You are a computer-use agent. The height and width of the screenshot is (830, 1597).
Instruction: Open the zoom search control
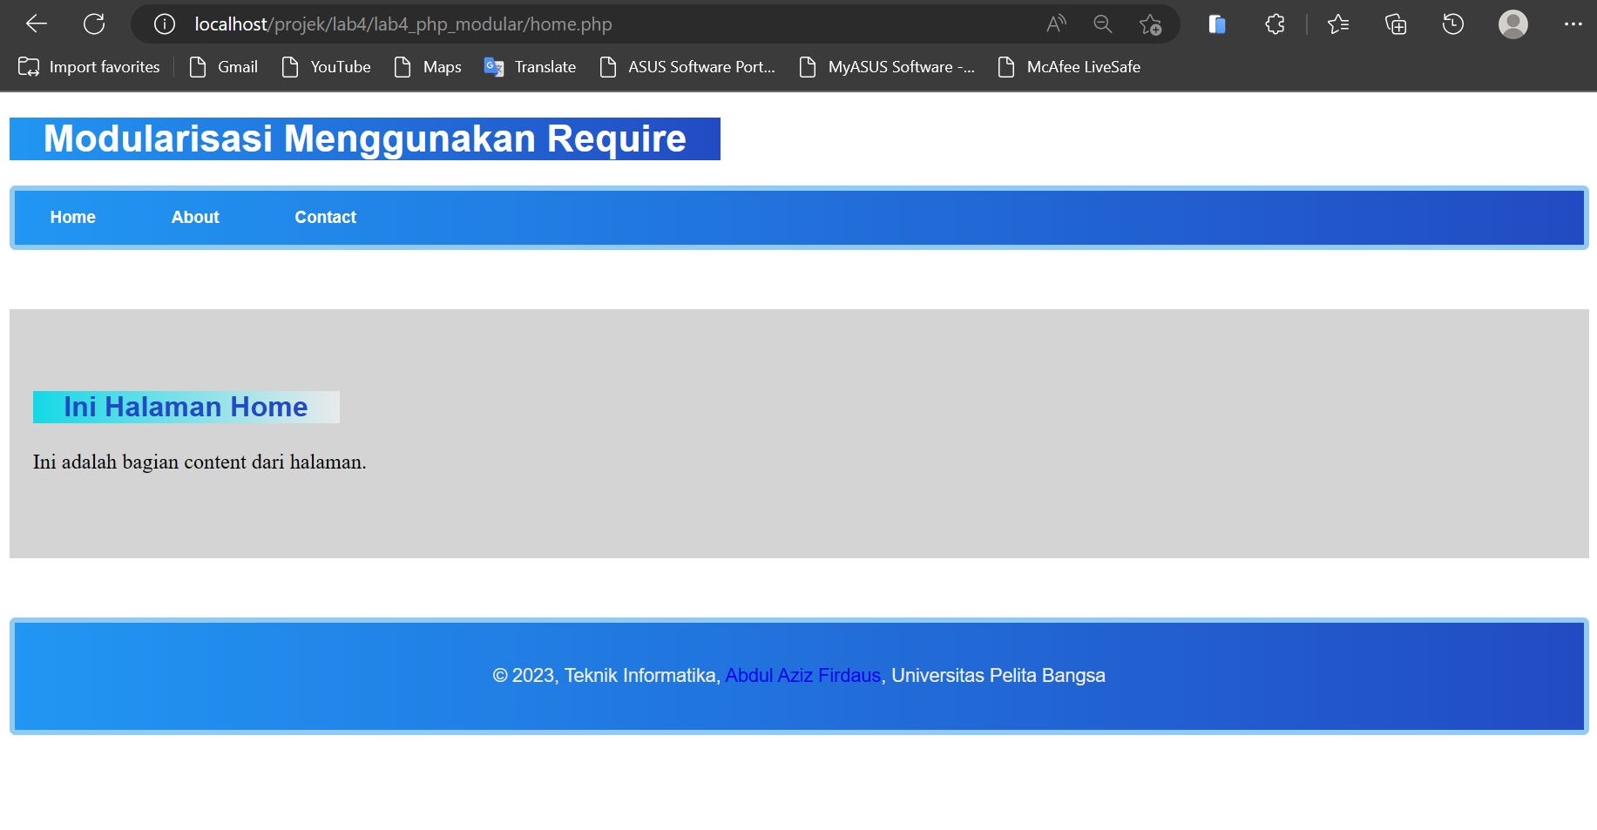[x=1102, y=24]
